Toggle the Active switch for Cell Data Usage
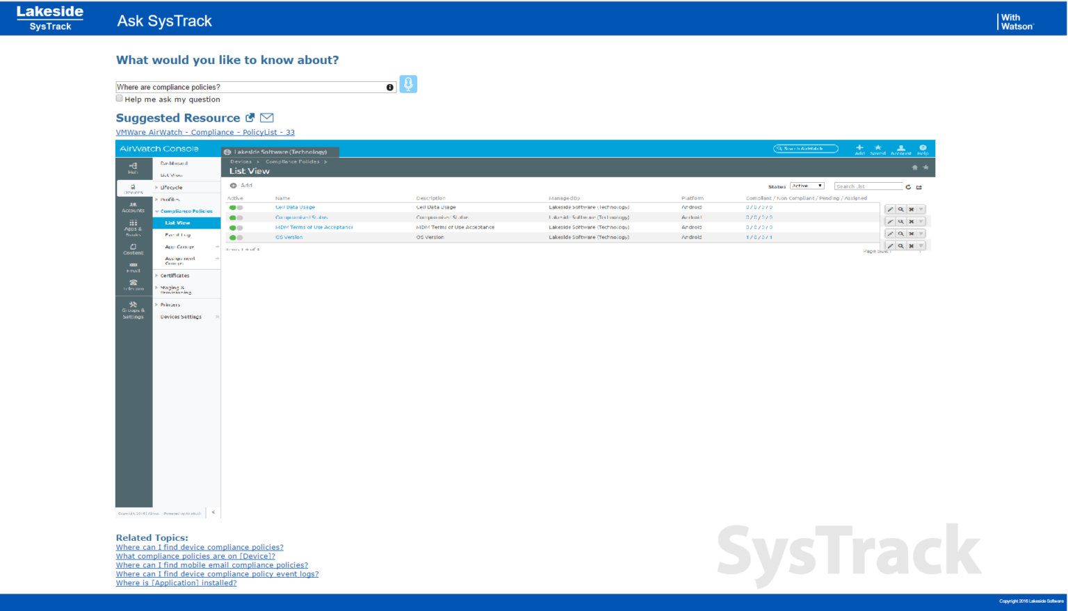The image size is (1068, 611). tap(234, 206)
